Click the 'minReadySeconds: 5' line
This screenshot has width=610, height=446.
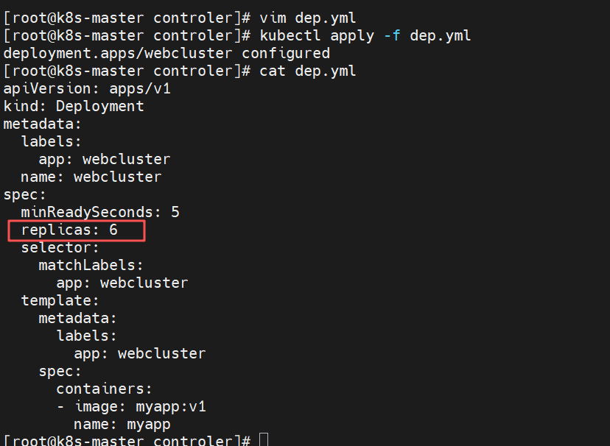click(x=100, y=212)
